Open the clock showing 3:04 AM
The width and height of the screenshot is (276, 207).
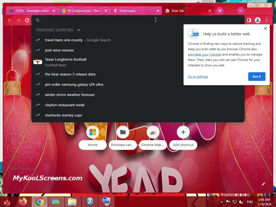(x=264, y=202)
